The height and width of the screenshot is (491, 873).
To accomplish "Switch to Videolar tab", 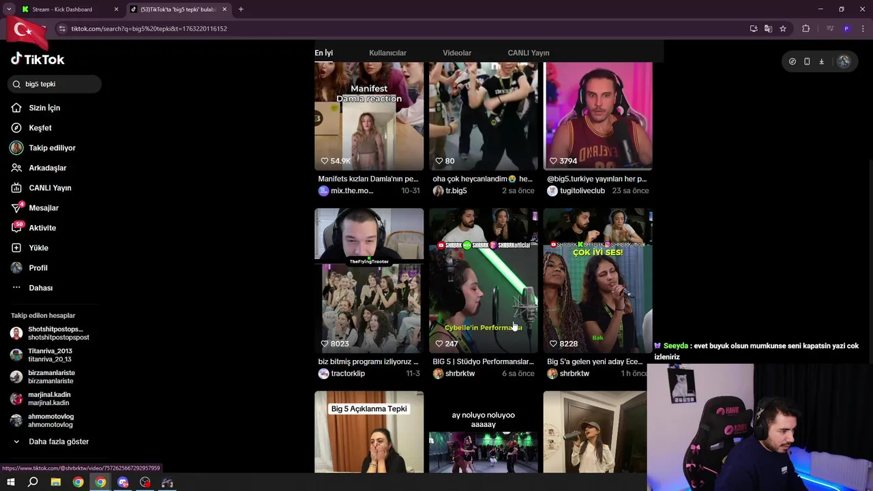I will pos(457,53).
